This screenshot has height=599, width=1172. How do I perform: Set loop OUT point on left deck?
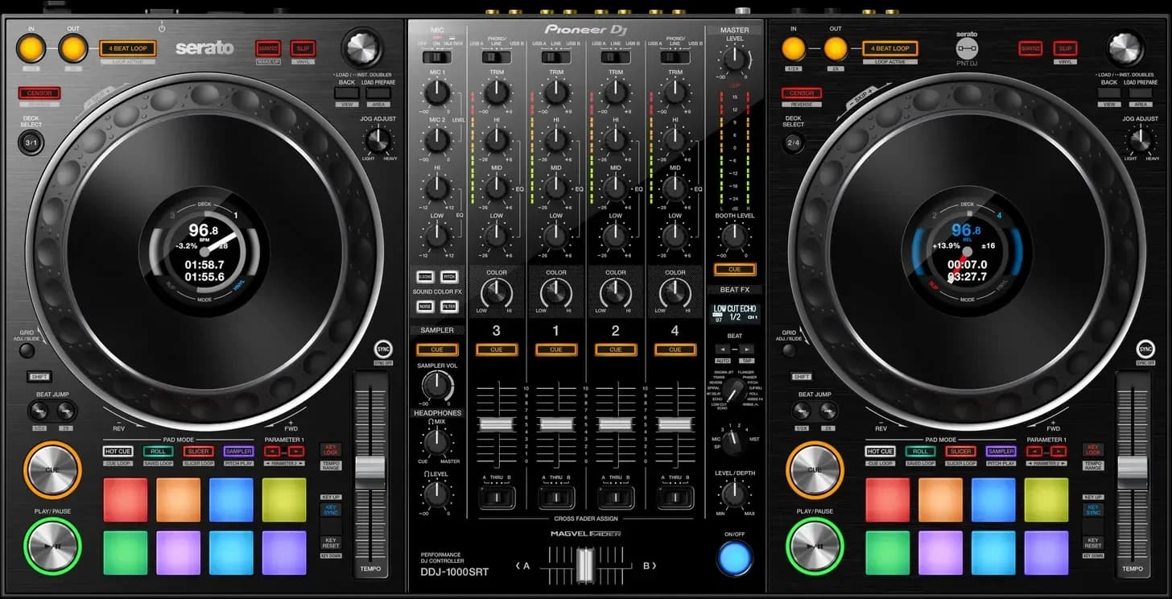[x=72, y=49]
